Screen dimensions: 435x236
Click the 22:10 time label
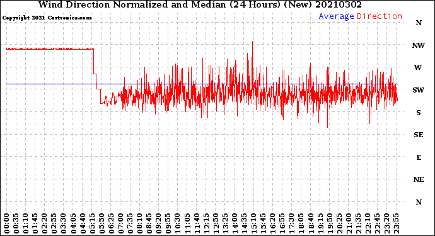pyautogui.click(x=368, y=223)
